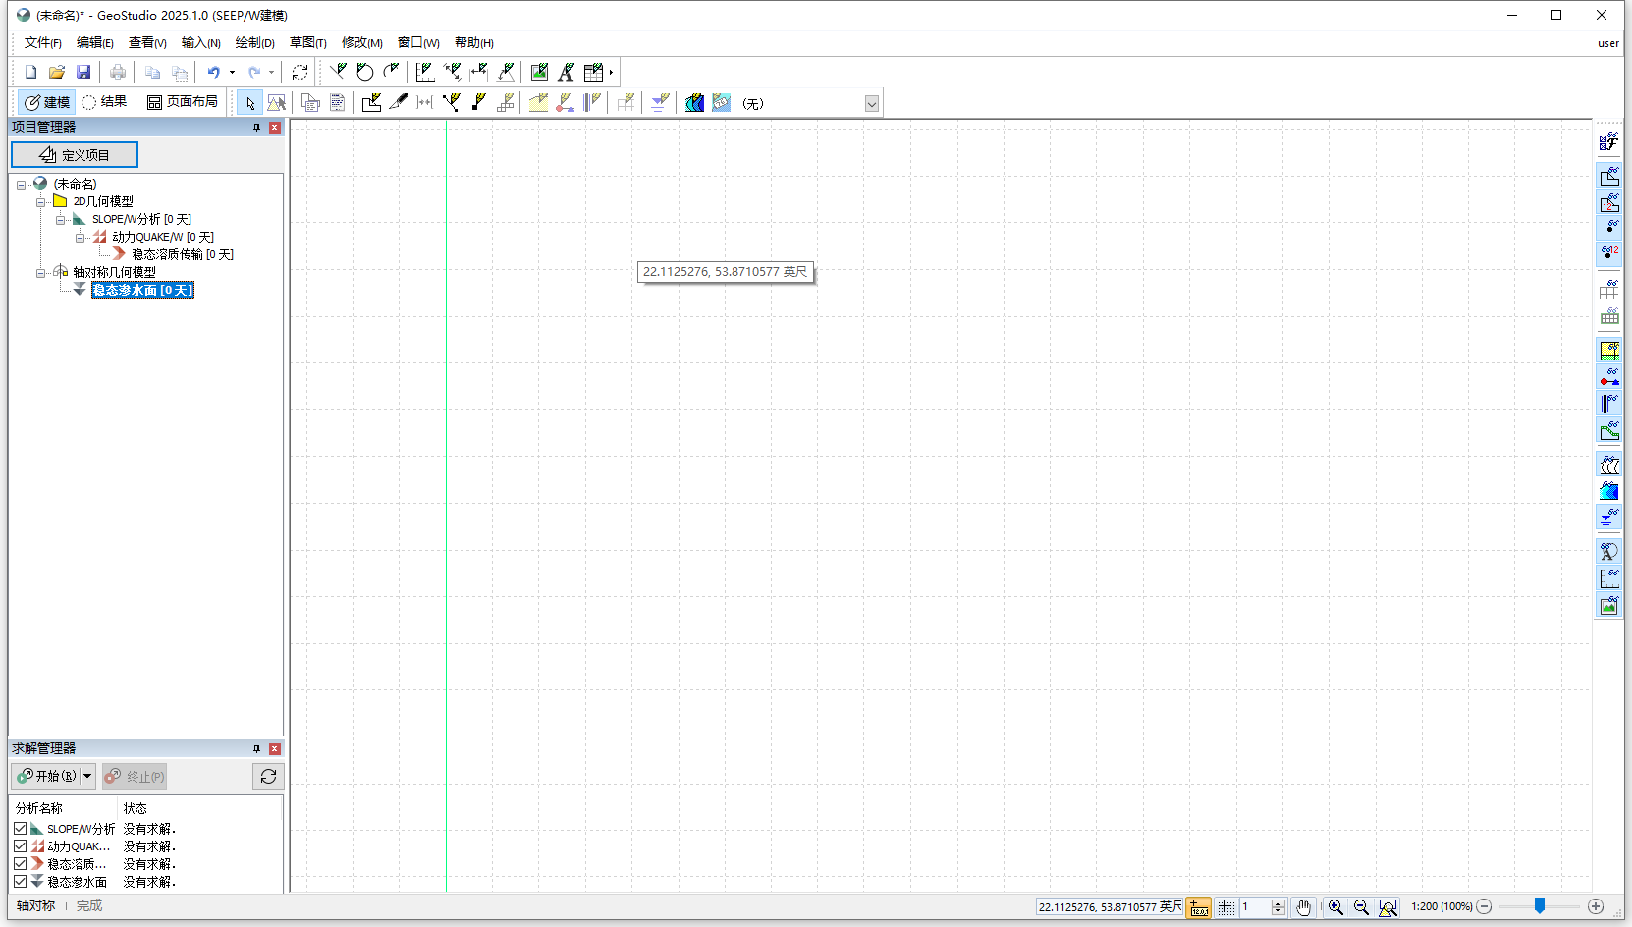
Task: Click the sketch axes icon
Action: pyautogui.click(x=425, y=72)
